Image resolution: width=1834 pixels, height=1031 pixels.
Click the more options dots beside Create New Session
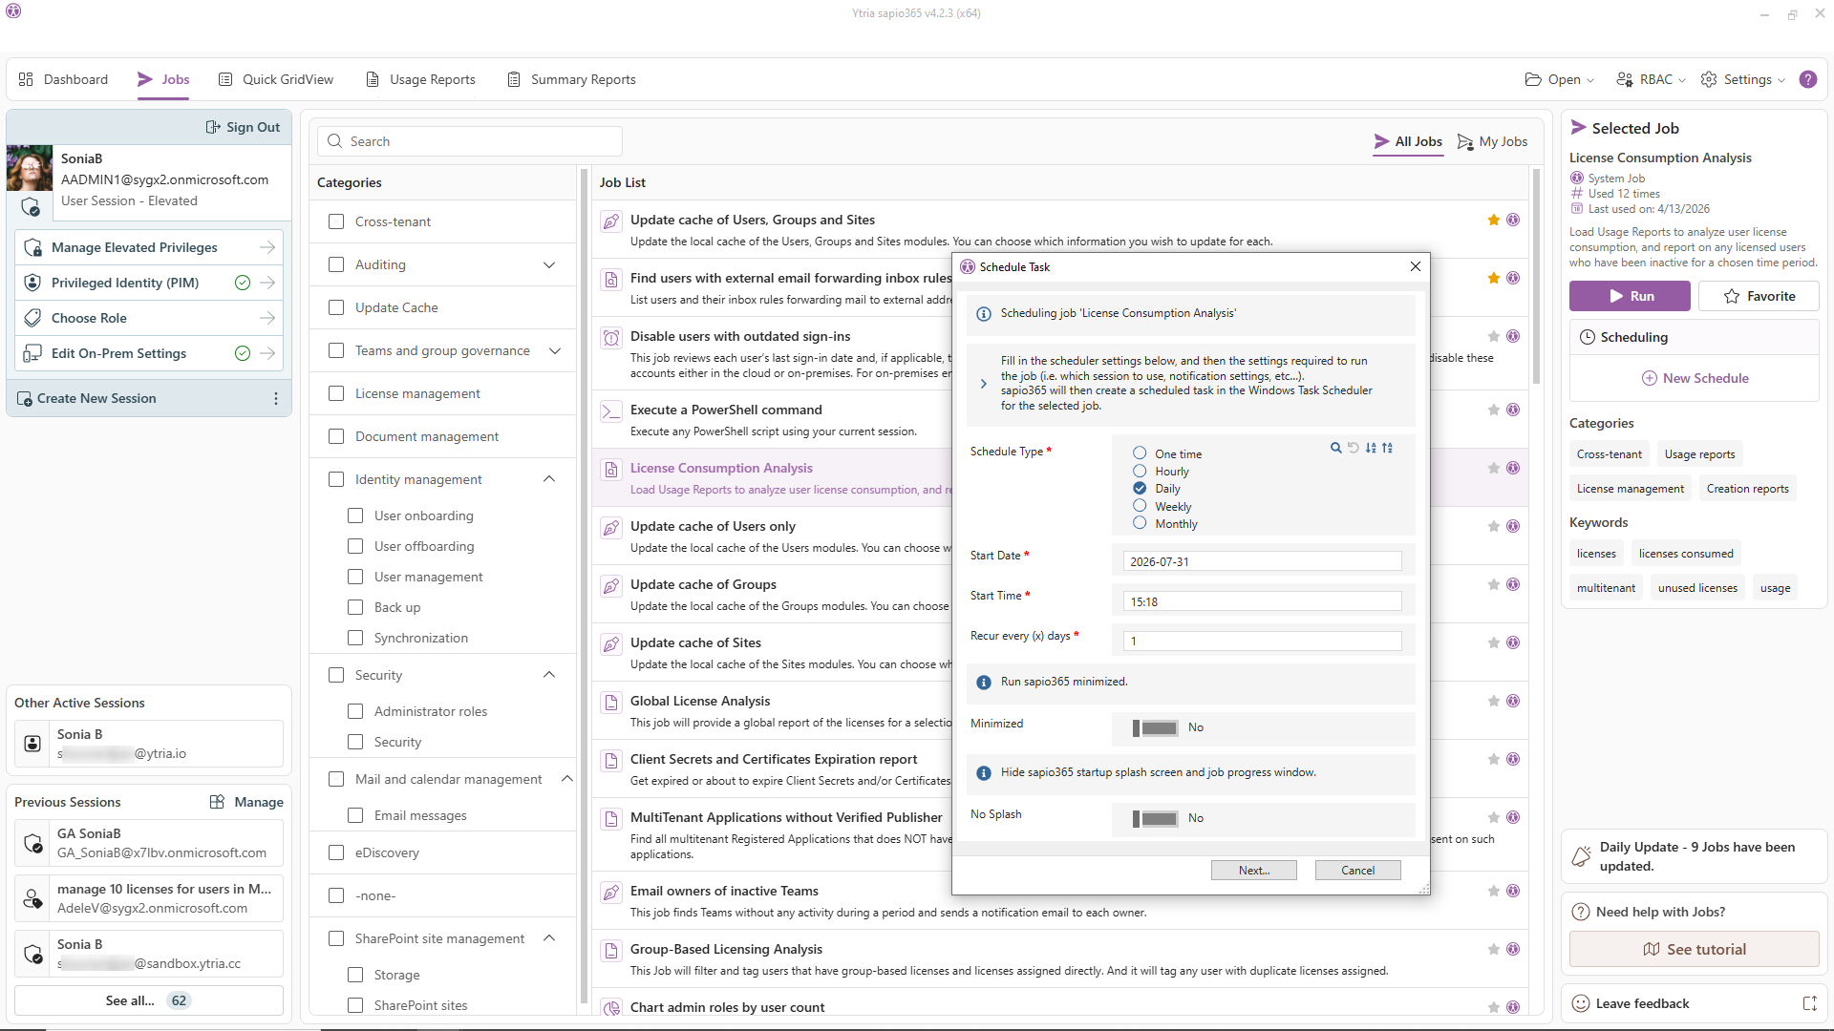click(276, 398)
